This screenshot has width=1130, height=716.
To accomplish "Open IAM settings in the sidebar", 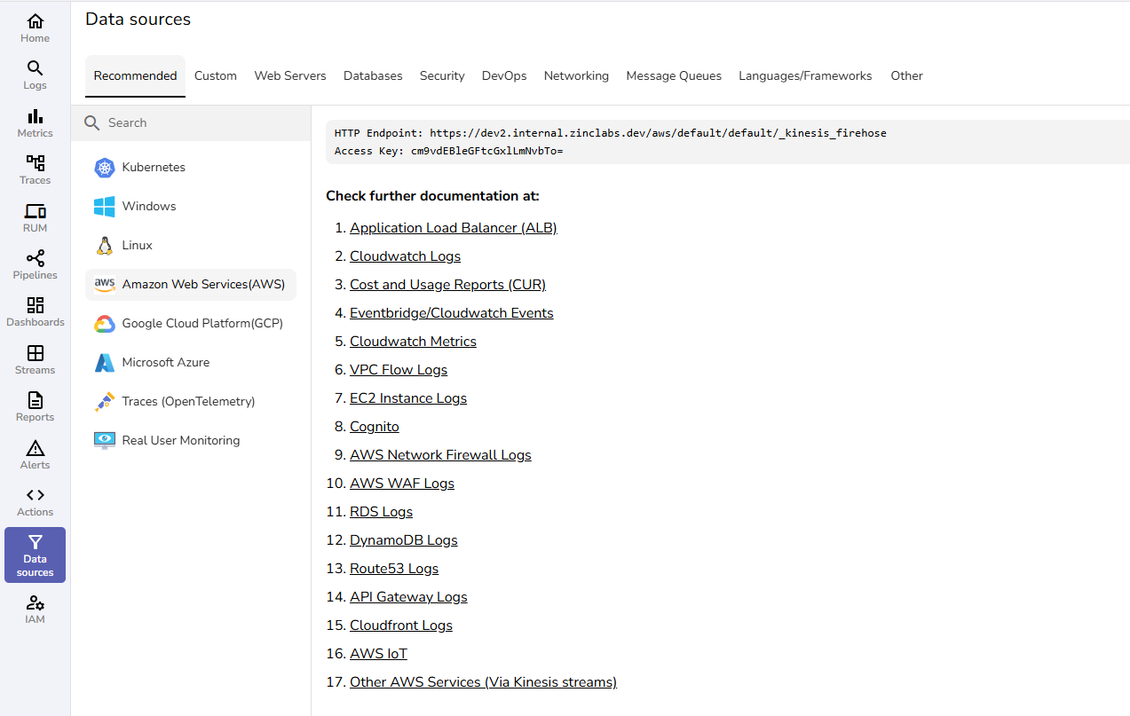I will pyautogui.click(x=35, y=609).
